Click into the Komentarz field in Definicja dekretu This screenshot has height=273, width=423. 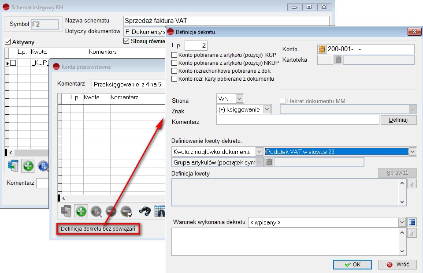[x=297, y=120]
